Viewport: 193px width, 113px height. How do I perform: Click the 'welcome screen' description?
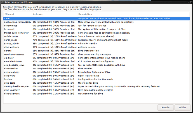pos(87,47)
